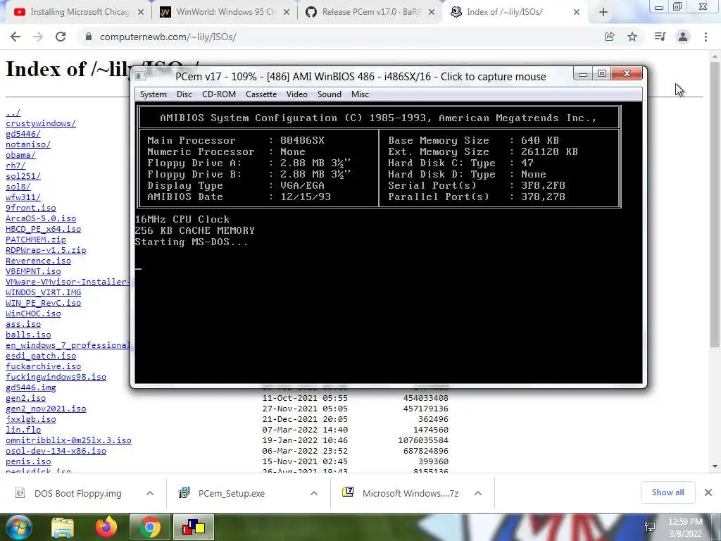Download omnitribblix-0m25lx.3.iso link
Image resolution: width=721 pixels, height=541 pixels.
(68, 441)
